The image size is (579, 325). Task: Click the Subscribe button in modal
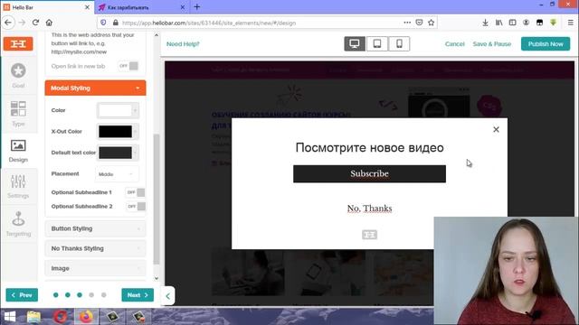(369, 173)
